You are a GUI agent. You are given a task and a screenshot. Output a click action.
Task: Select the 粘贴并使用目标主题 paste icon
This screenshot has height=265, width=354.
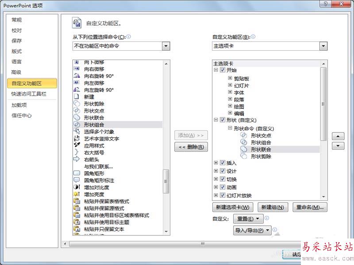point(77,222)
